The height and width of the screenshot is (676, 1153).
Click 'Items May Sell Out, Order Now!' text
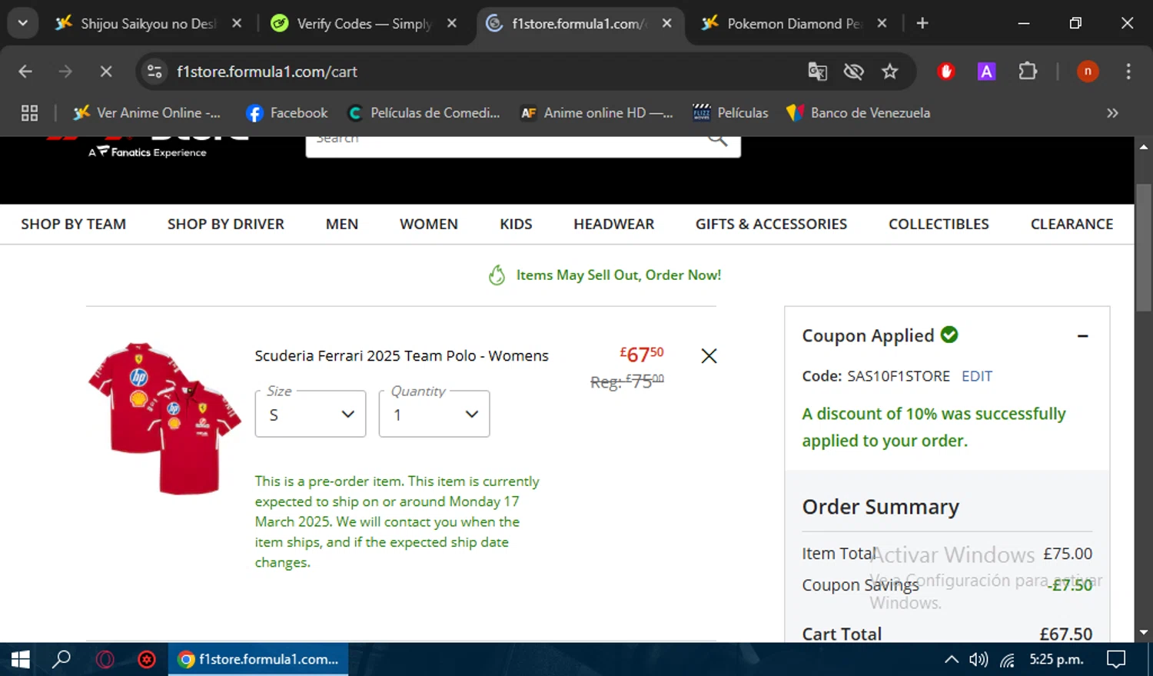pos(619,275)
